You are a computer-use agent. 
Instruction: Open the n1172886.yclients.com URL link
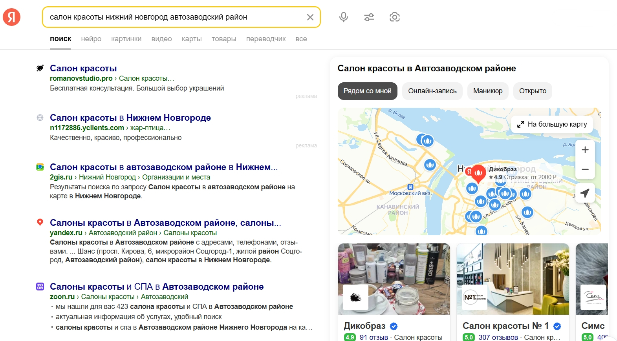pyautogui.click(x=87, y=128)
